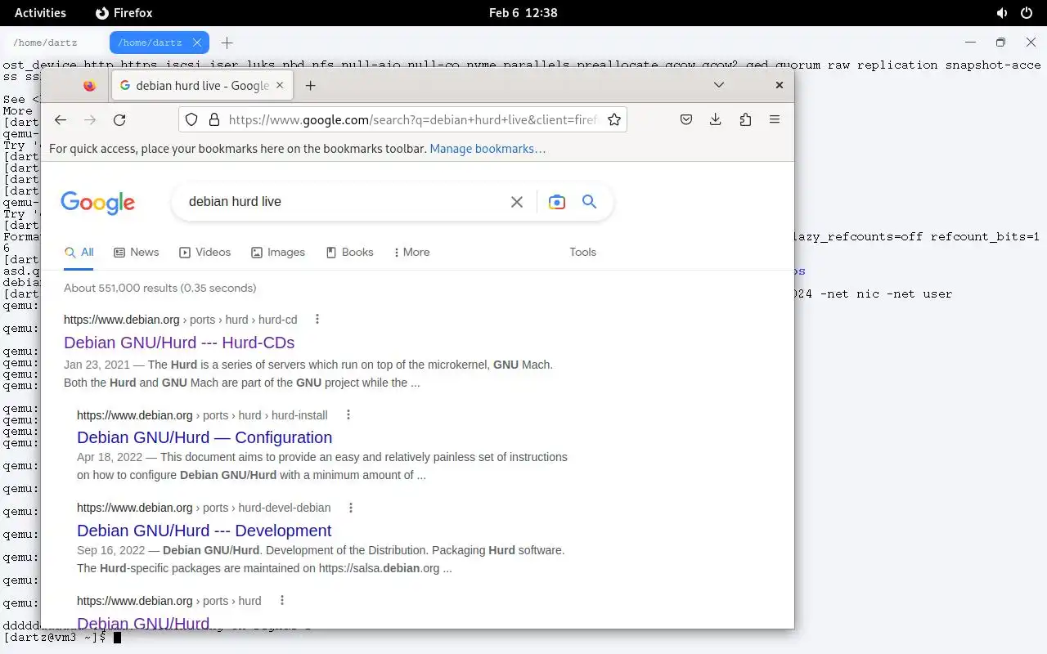The width and height of the screenshot is (1047, 654).
Task: Close the debian hurd live tab
Action: 280,85
